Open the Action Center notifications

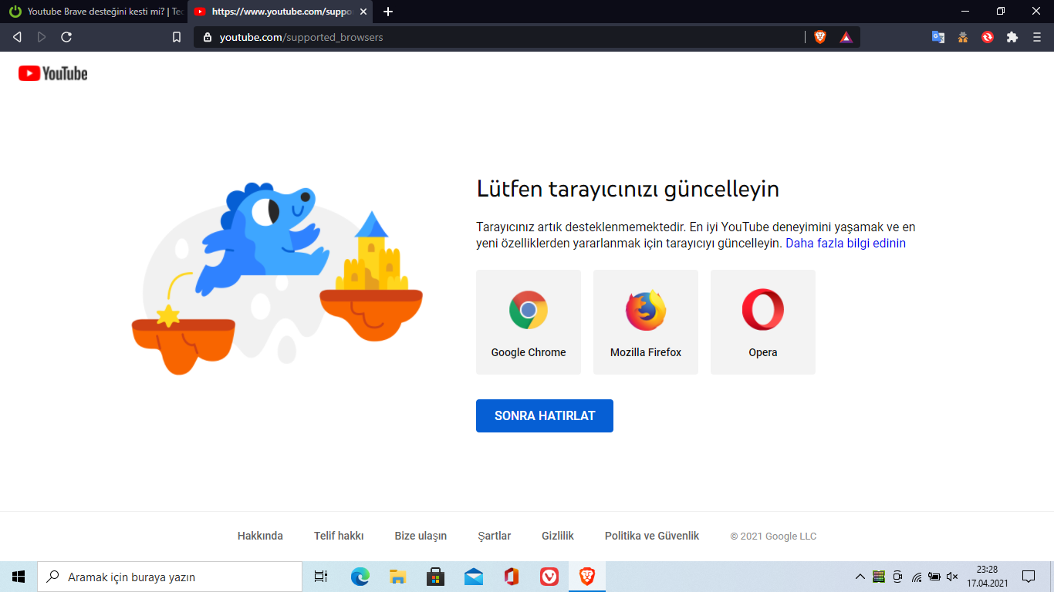pyautogui.click(x=1029, y=577)
